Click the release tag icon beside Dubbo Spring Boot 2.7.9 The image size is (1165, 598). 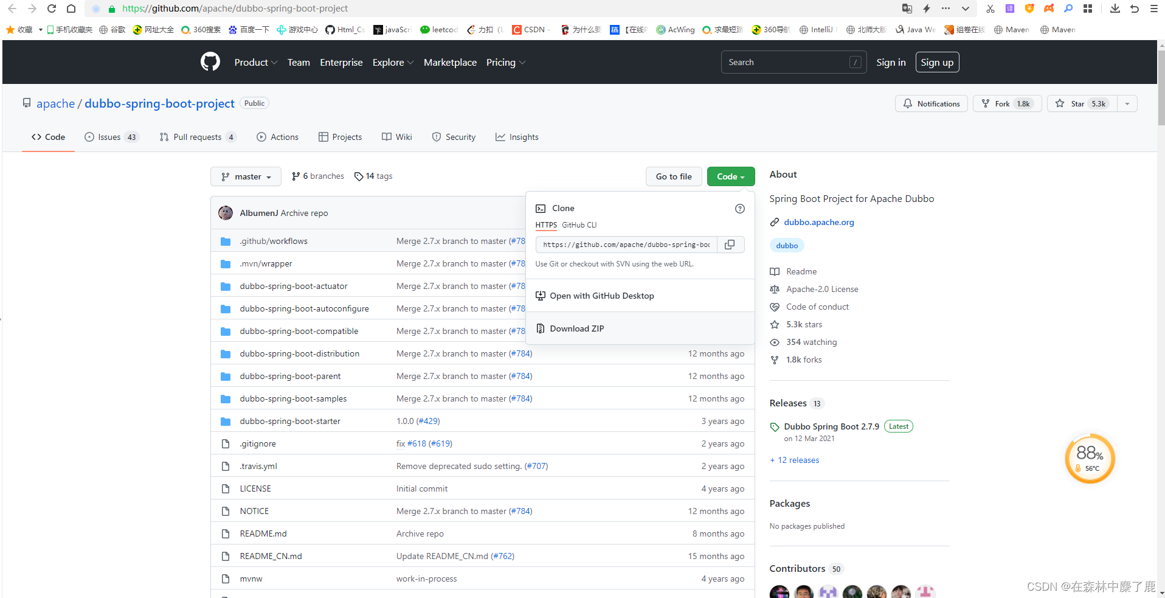coord(775,427)
